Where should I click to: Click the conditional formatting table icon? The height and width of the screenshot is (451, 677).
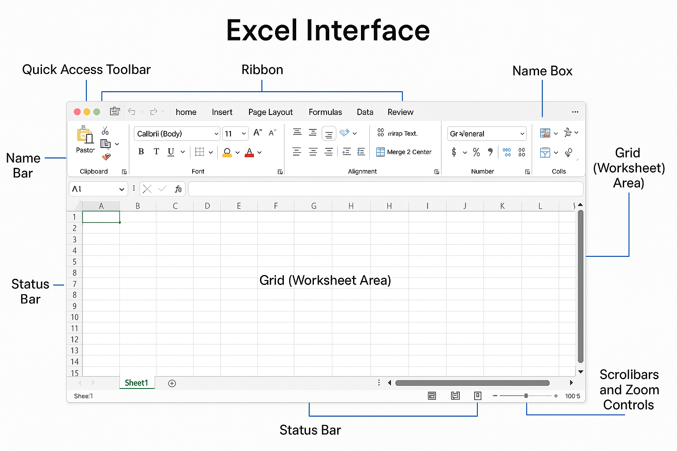(x=545, y=133)
